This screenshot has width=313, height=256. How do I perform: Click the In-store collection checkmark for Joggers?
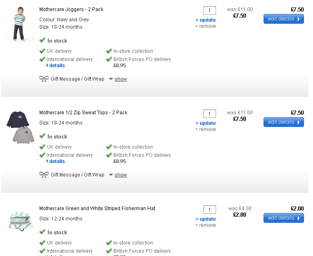point(109,51)
